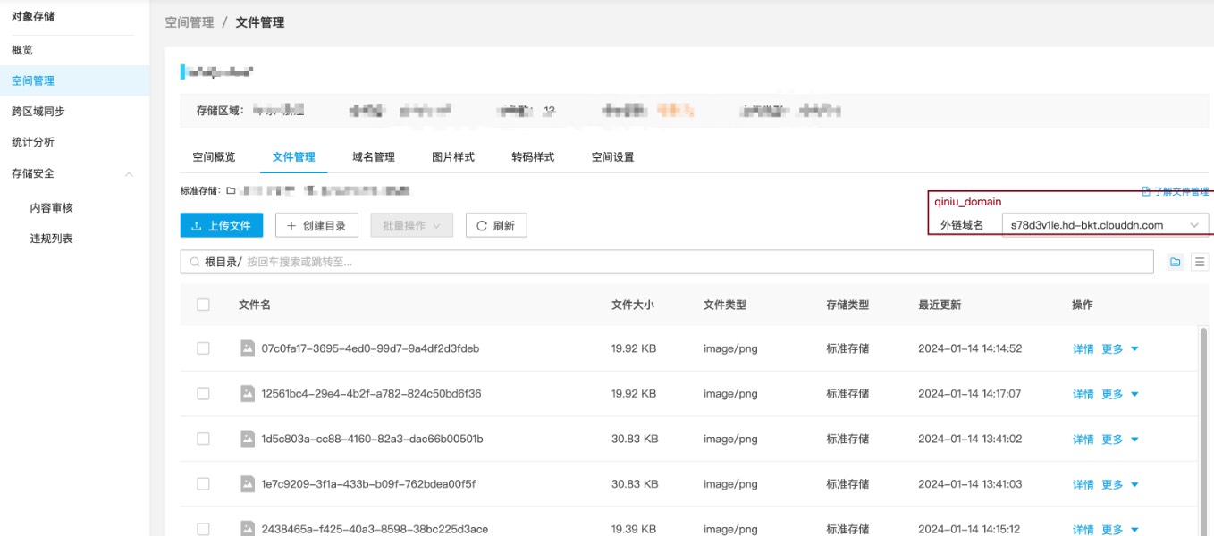Check the box for file 07c0fa17-3695
Screen dimensions: 1214x536
[203, 348]
